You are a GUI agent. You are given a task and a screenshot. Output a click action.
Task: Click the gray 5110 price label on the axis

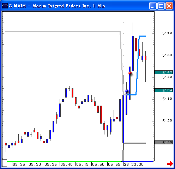pyautogui.click(x=164, y=143)
